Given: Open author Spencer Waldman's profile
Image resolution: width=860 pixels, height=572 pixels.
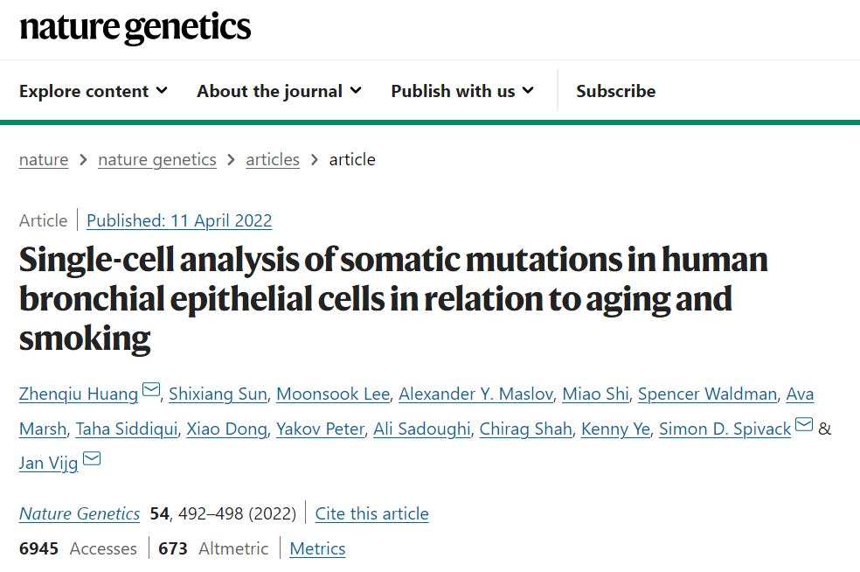Looking at the screenshot, I should point(707,394).
